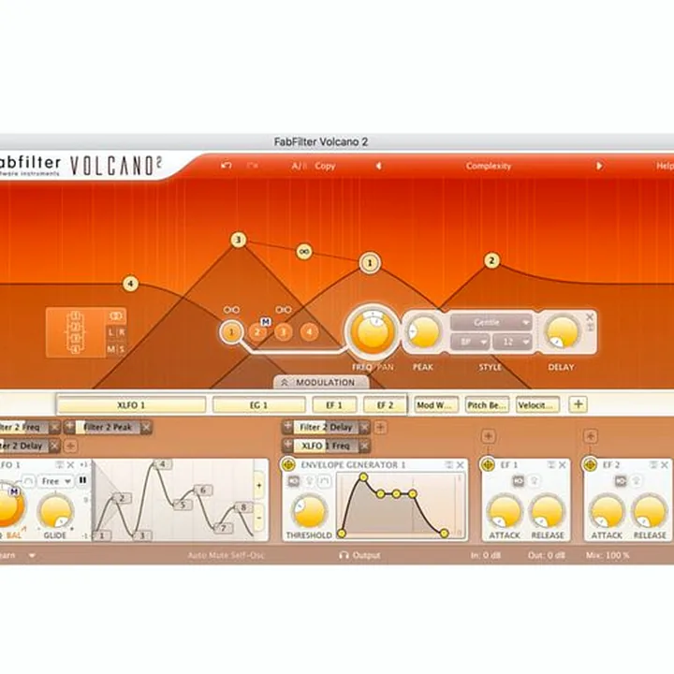Toggle link between filters 1 and 2
674x674 pixels.
pos(231,310)
